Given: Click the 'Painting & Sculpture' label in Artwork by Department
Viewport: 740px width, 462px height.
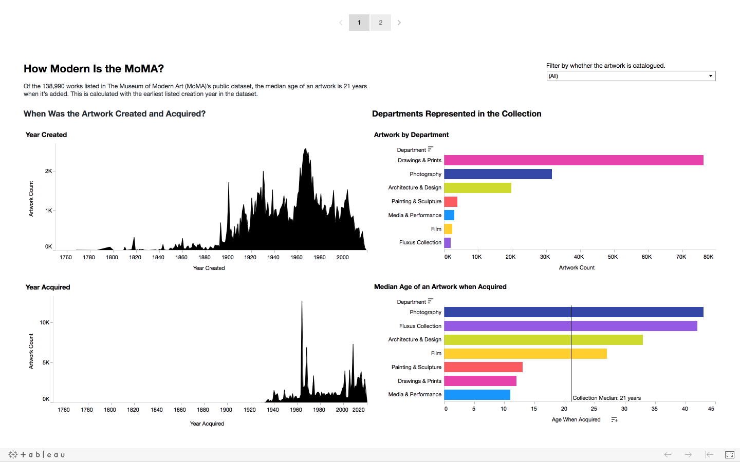Looking at the screenshot, I should coord(416,202).
